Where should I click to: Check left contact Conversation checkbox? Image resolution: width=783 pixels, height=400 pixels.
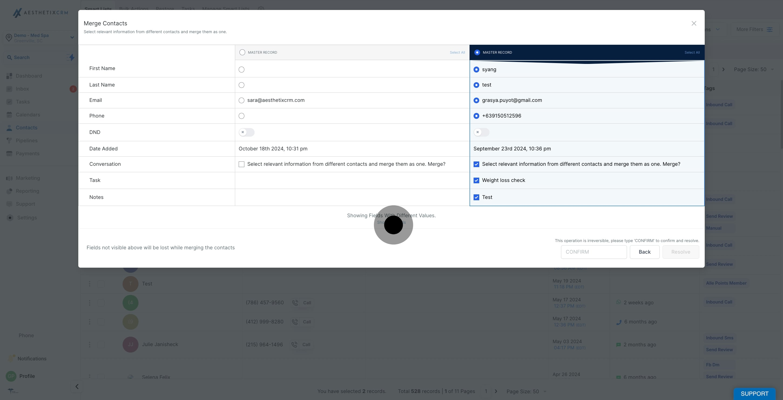pos(242,164)
